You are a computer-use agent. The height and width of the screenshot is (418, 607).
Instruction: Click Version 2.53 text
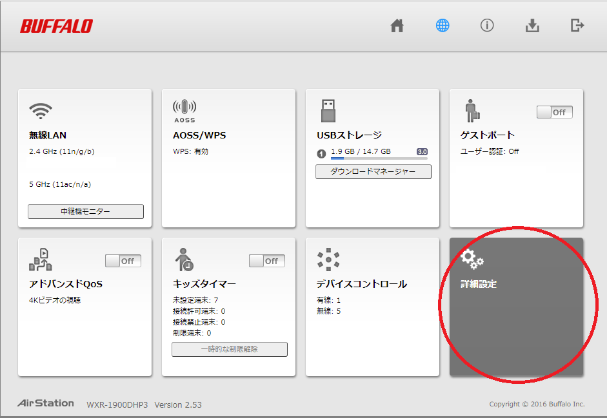click(x=178, y=405)
